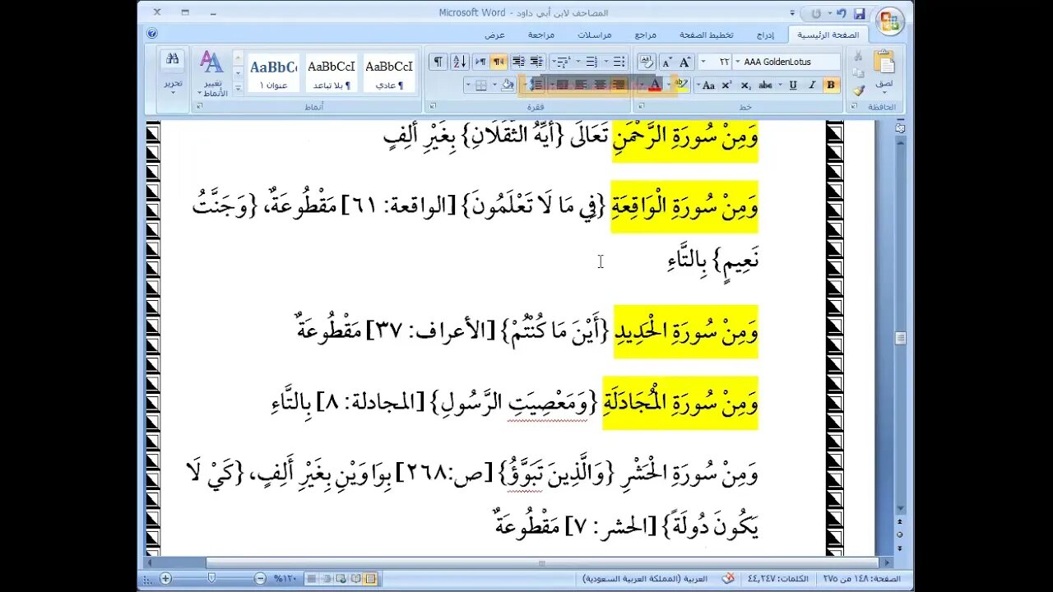Viewport: 1053px width, 592px height.
Task: Apply the عنوان ١ (Heading 1) style
Action: tap(273, 74)
